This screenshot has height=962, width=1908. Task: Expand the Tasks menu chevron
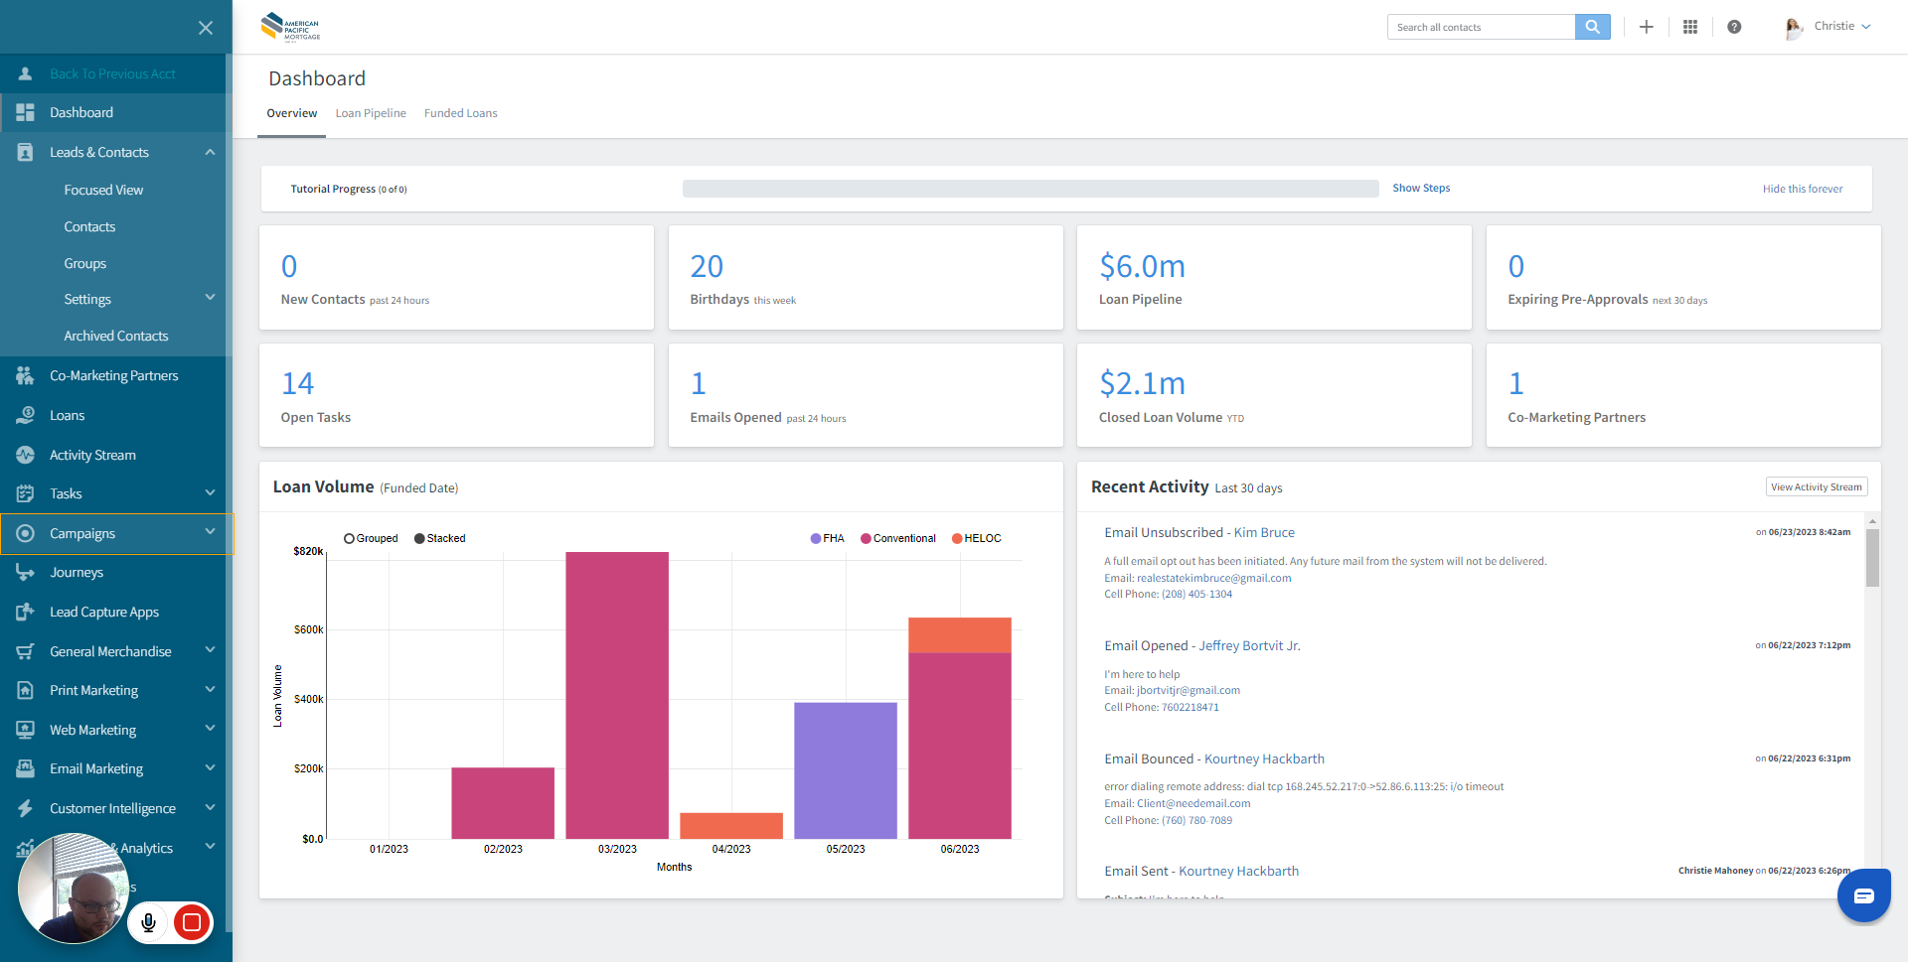(210, 492)
